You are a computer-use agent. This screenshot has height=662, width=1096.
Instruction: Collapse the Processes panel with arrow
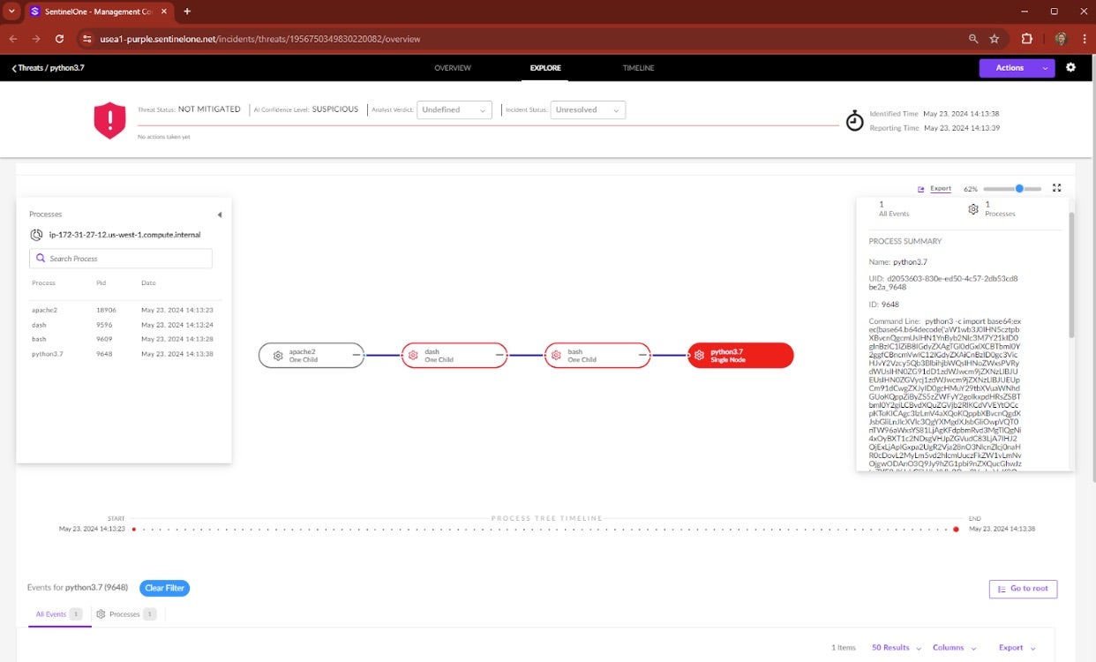coord(219,214)
